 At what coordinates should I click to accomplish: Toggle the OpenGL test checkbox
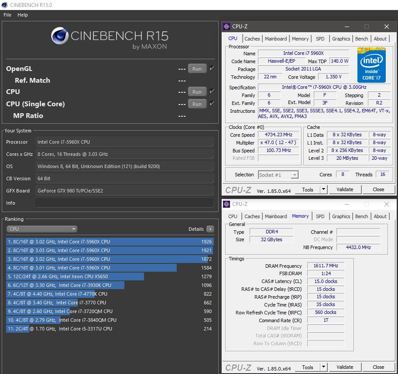coord(212,68)
